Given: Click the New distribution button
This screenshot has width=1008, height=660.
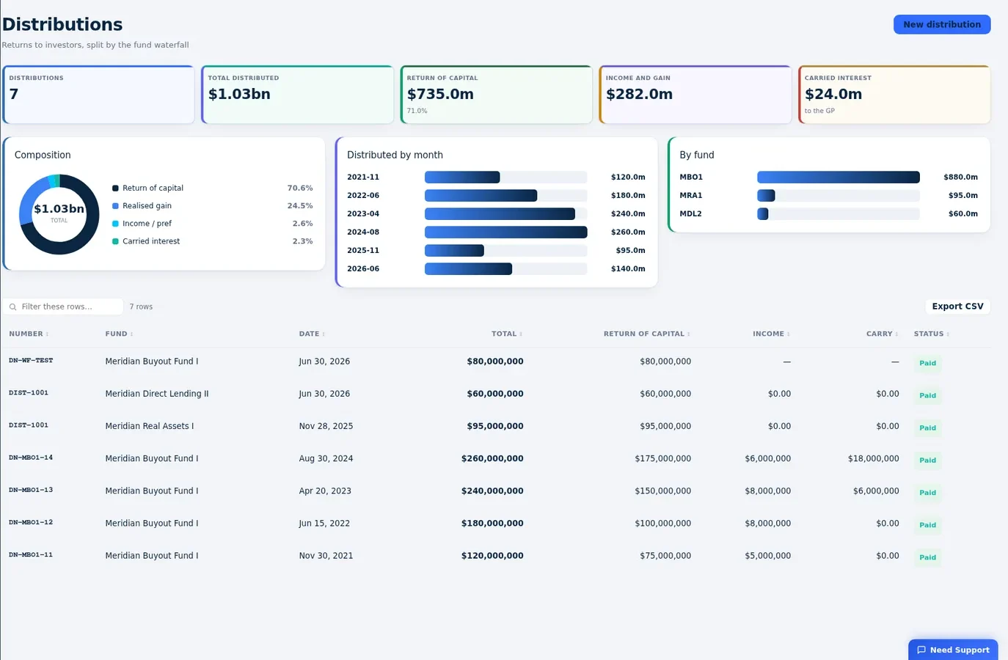Looking at the screenshot, I should tap(942, 24).
